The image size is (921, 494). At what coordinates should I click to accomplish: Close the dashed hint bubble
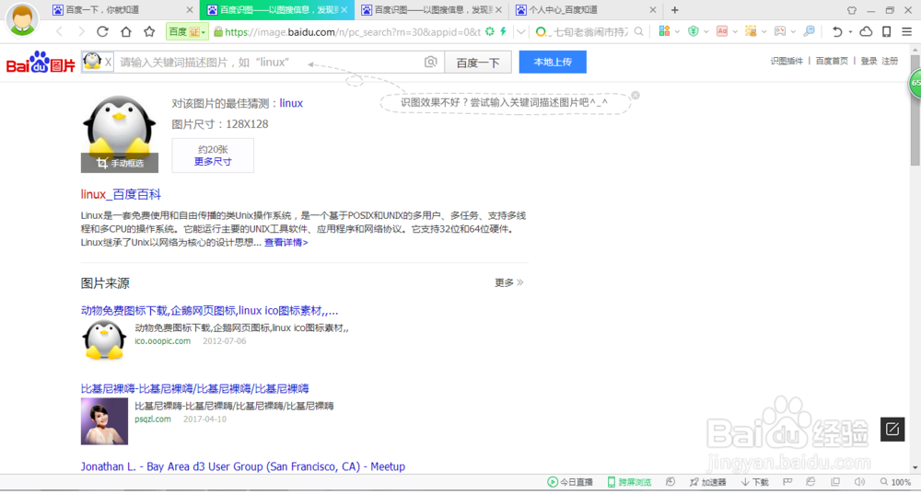click(x=635, y=95)
